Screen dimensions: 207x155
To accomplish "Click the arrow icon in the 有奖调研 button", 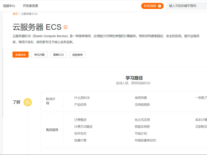I will 159,6.
